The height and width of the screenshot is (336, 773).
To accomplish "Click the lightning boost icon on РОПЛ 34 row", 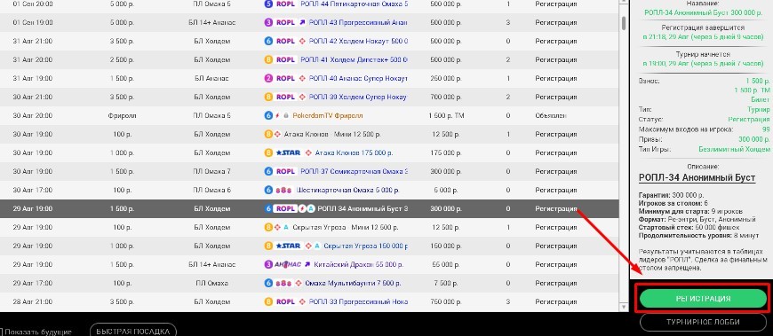I will (x=303, y=208).
